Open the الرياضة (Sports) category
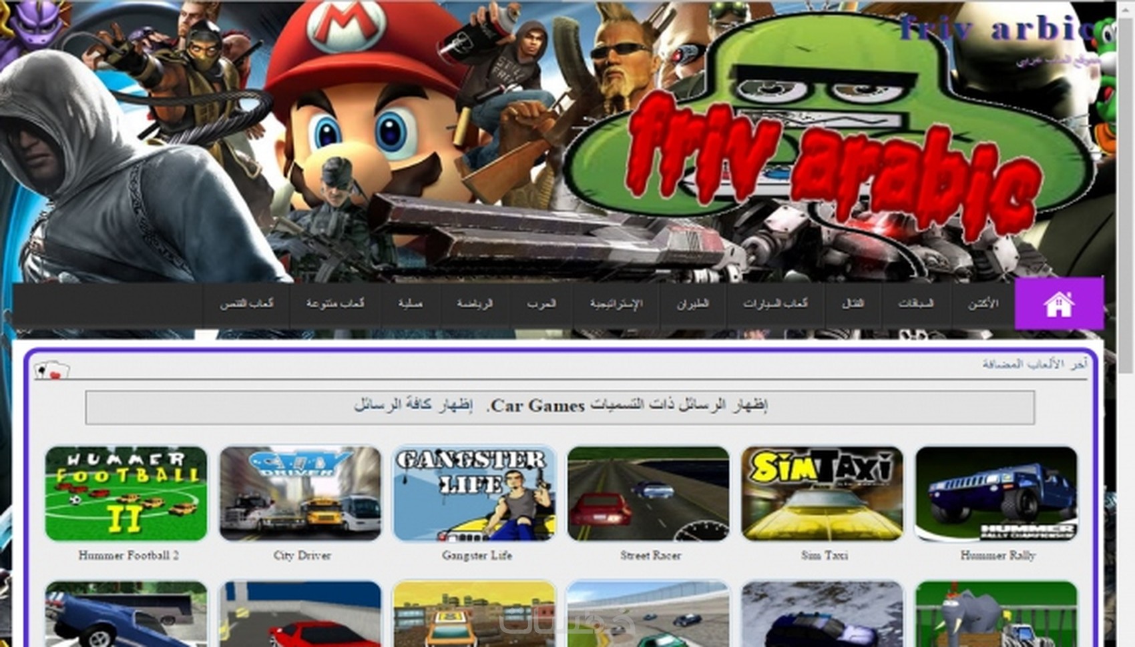The height and width of the screenshot is (647, 1135). [475, 303]
